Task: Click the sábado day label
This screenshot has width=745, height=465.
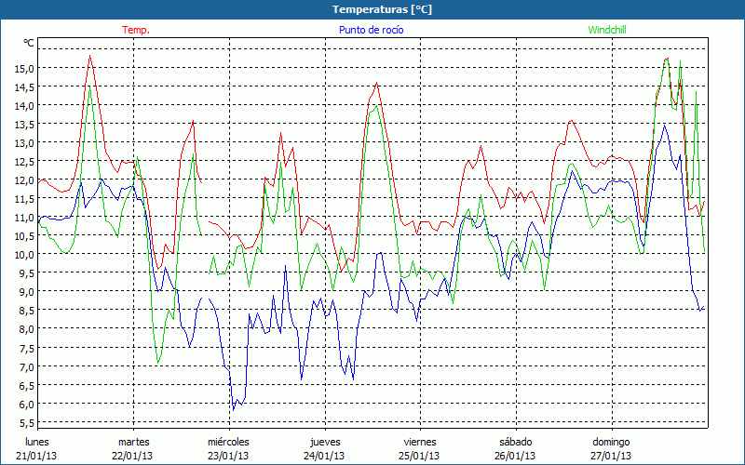Action: [x=516, y=442]
